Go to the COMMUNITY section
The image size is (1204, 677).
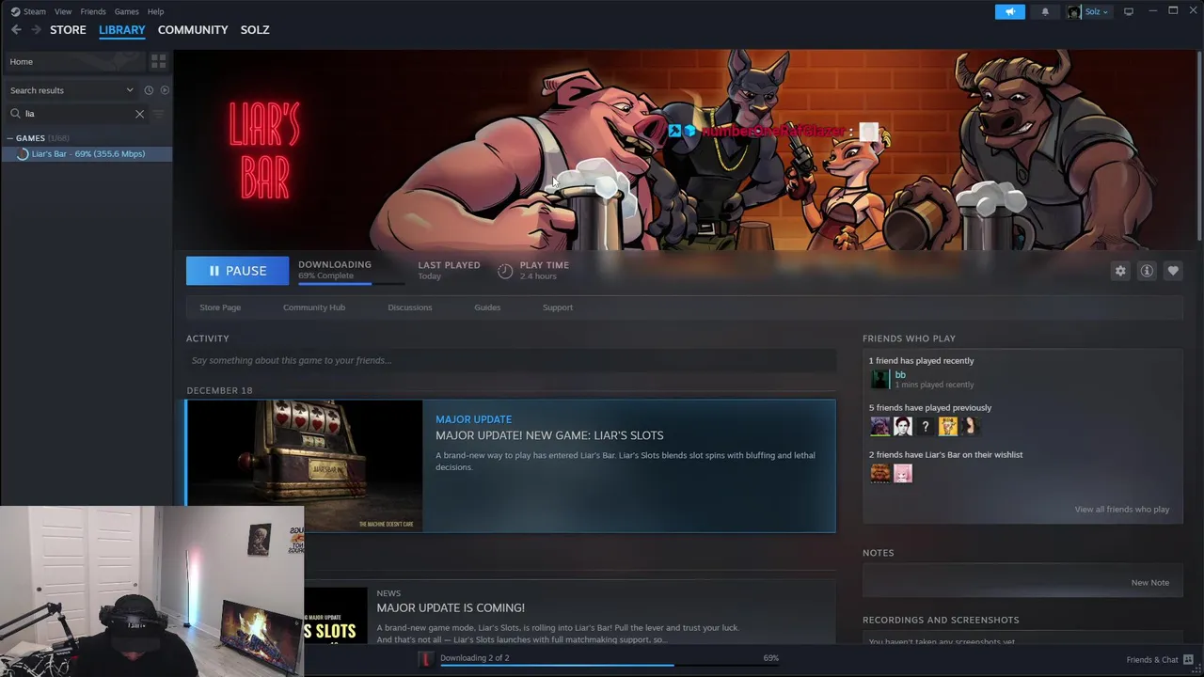tap(193, 30)
